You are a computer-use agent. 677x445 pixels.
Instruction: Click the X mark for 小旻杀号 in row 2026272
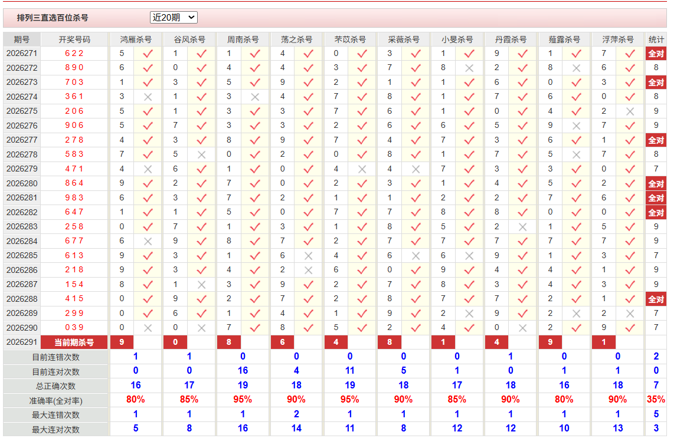coord(469,68)
